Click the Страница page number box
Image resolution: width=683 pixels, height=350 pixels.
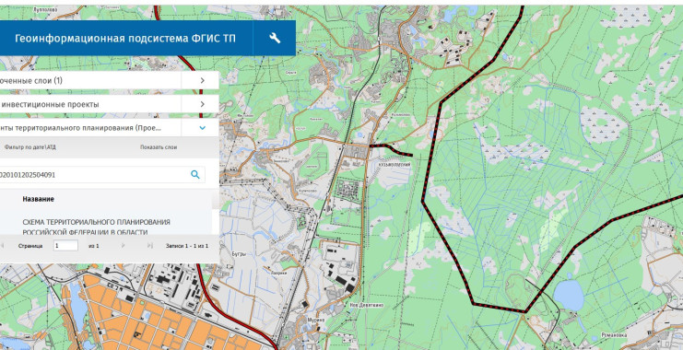pyautogui.click(x=65, y=246)
